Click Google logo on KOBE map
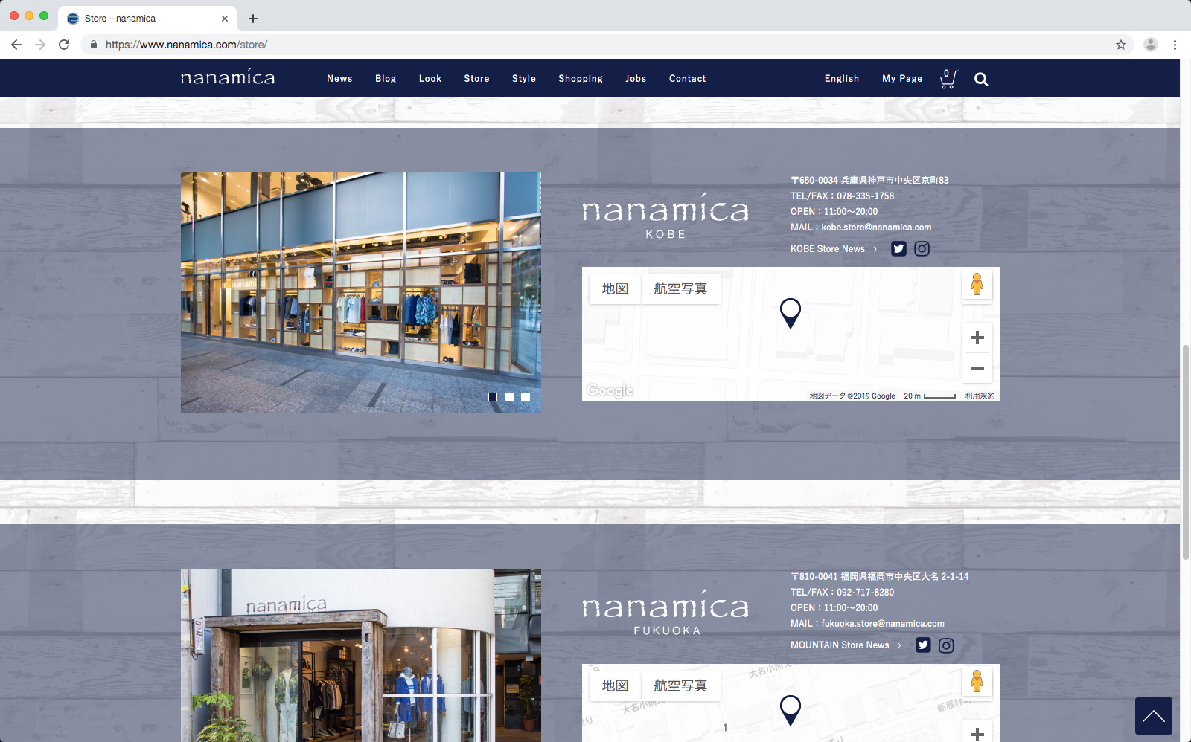Screen dimensions: 1191x742 (x=610, y=390)
